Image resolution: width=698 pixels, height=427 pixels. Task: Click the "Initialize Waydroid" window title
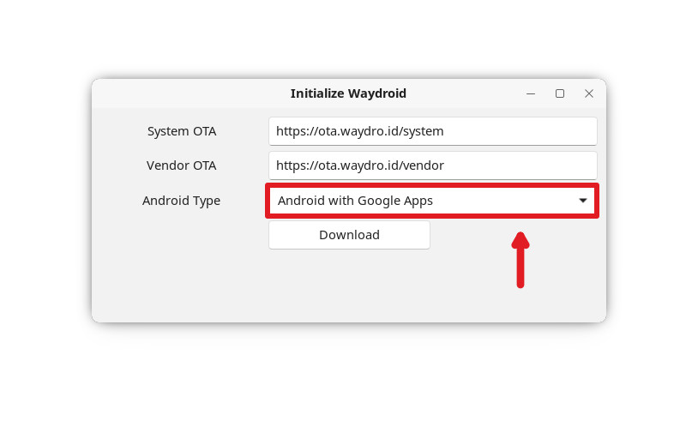[348, 93]
